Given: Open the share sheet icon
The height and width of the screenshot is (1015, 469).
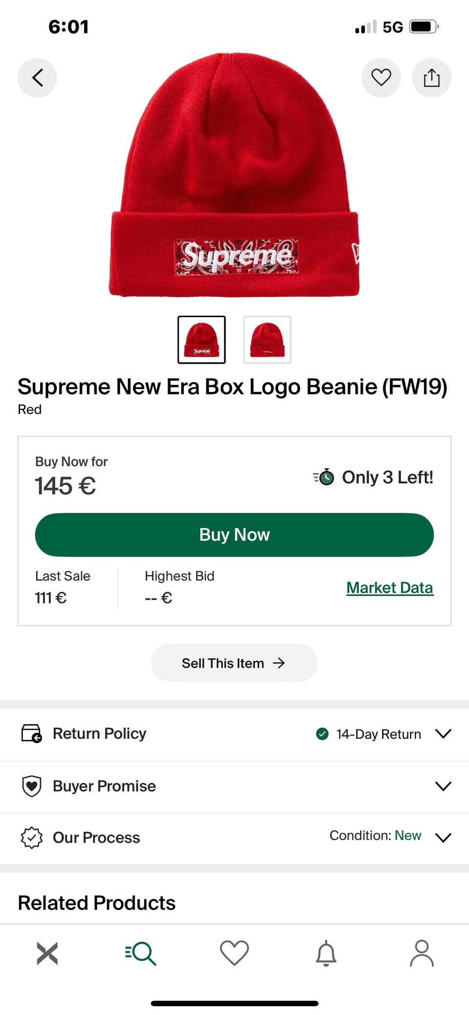Looking at the screenshot, I should coord(431,78).
